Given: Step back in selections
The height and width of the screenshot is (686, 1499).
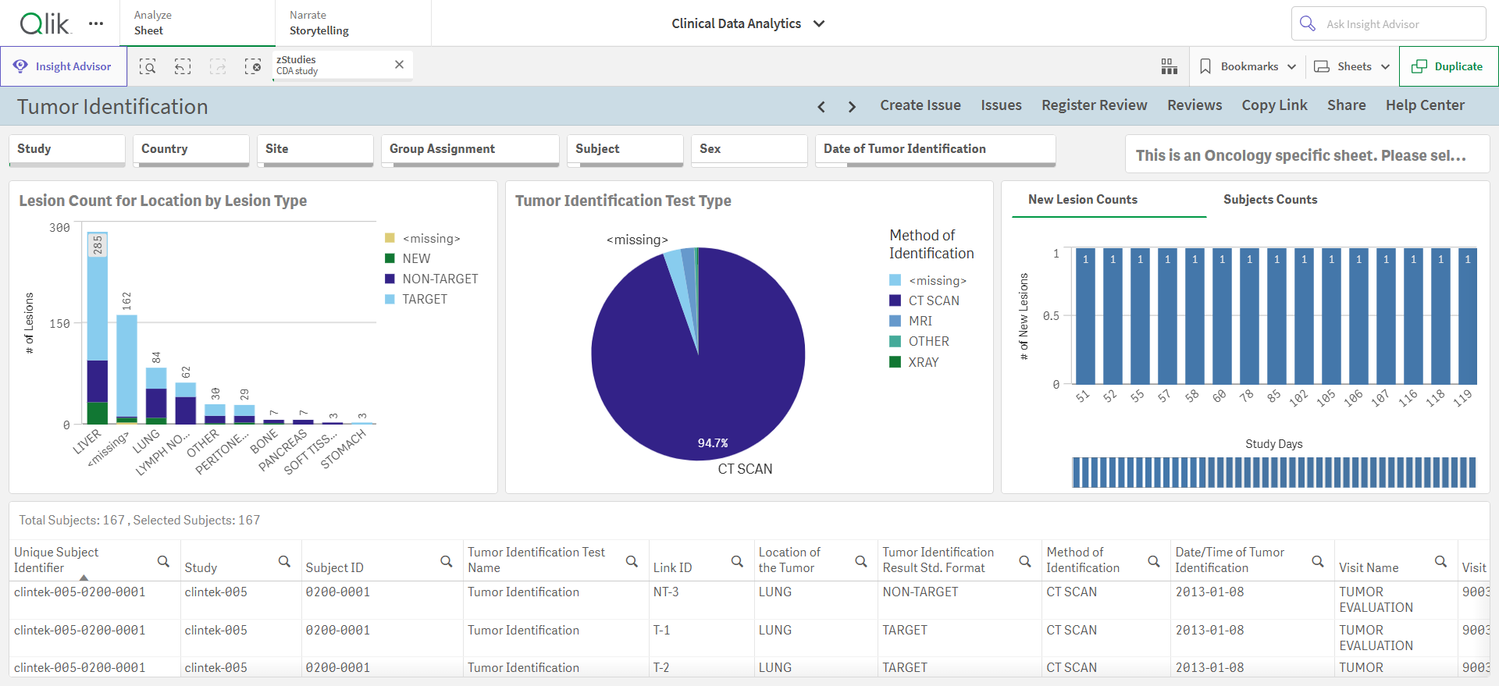Looking at the screenshot, I should pos(183,66).
